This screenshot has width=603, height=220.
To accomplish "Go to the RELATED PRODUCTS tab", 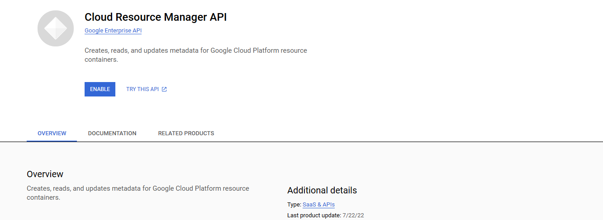I will pos(186,133).
